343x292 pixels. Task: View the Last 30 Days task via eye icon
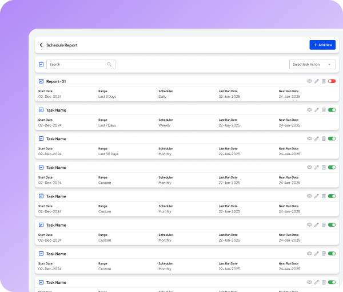(x=309, y=139)
